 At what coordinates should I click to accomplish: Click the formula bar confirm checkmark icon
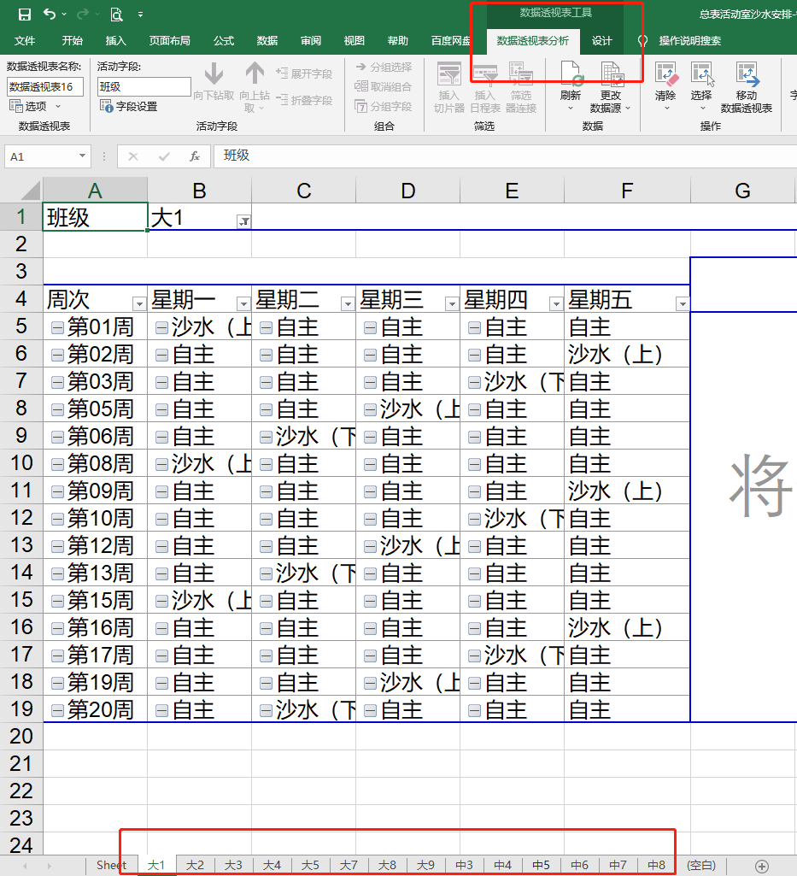tap(164, 156)
